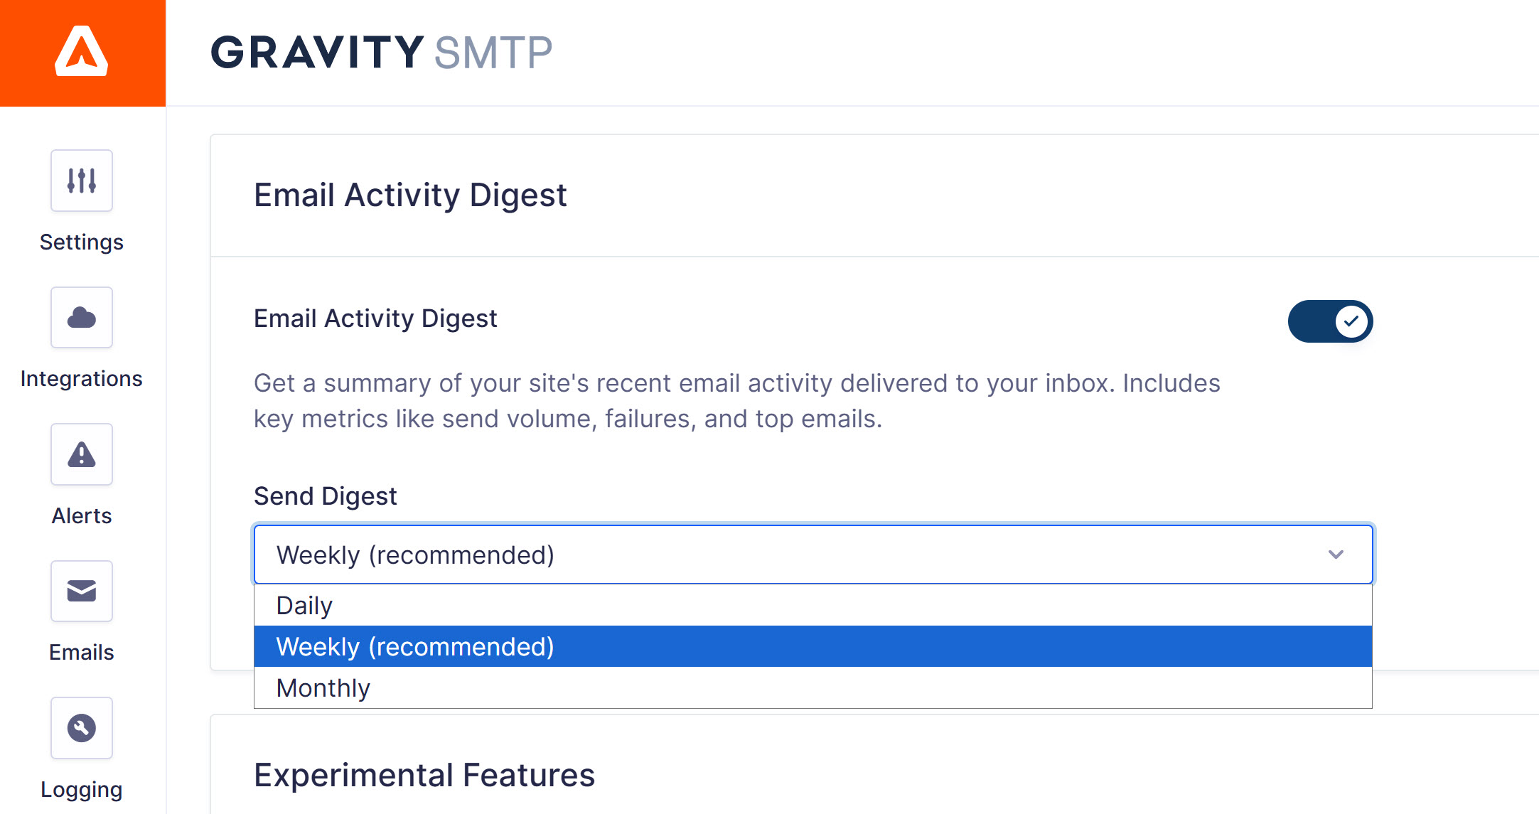Disable the Email Activity Digest toggle
The height and width of the screenshot is (814, 1539).
1330,321
